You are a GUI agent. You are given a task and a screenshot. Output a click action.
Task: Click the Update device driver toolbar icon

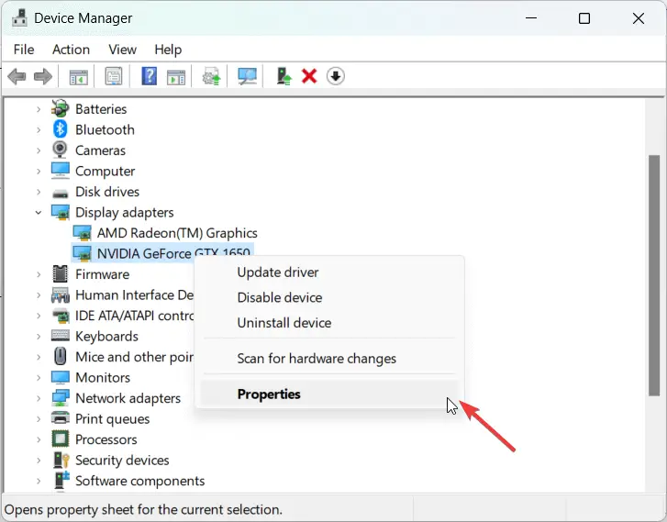point(211,76)
